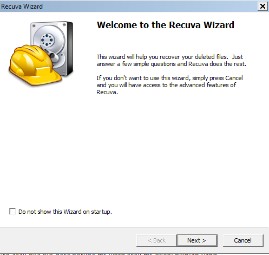Click the Next > button

click(197, 240)
